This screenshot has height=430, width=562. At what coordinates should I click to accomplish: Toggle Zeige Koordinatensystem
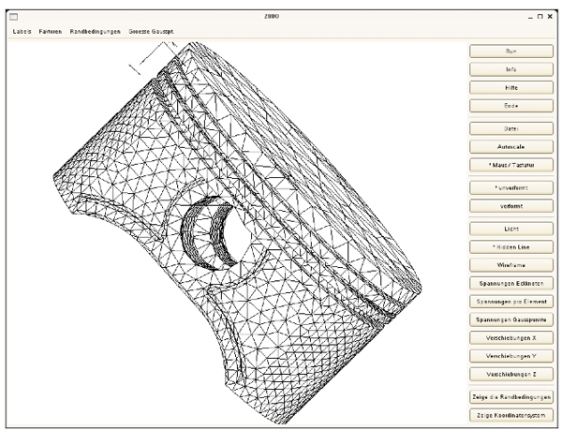pos(511,413)
